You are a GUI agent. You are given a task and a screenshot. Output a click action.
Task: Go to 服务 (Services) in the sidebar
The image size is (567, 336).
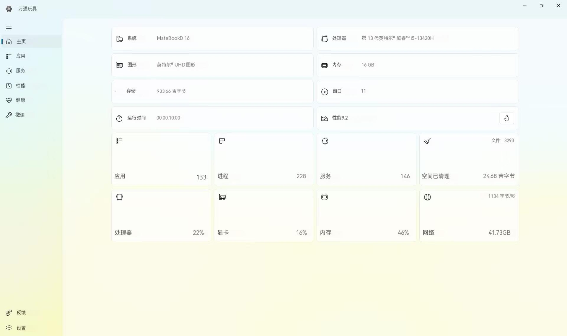20,71
